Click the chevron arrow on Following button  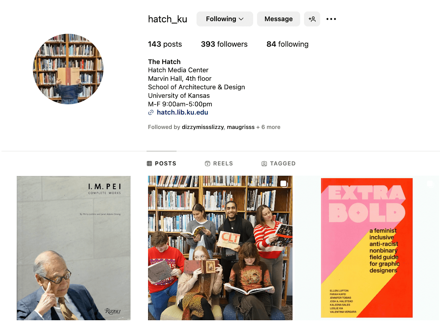coord(241,19)
